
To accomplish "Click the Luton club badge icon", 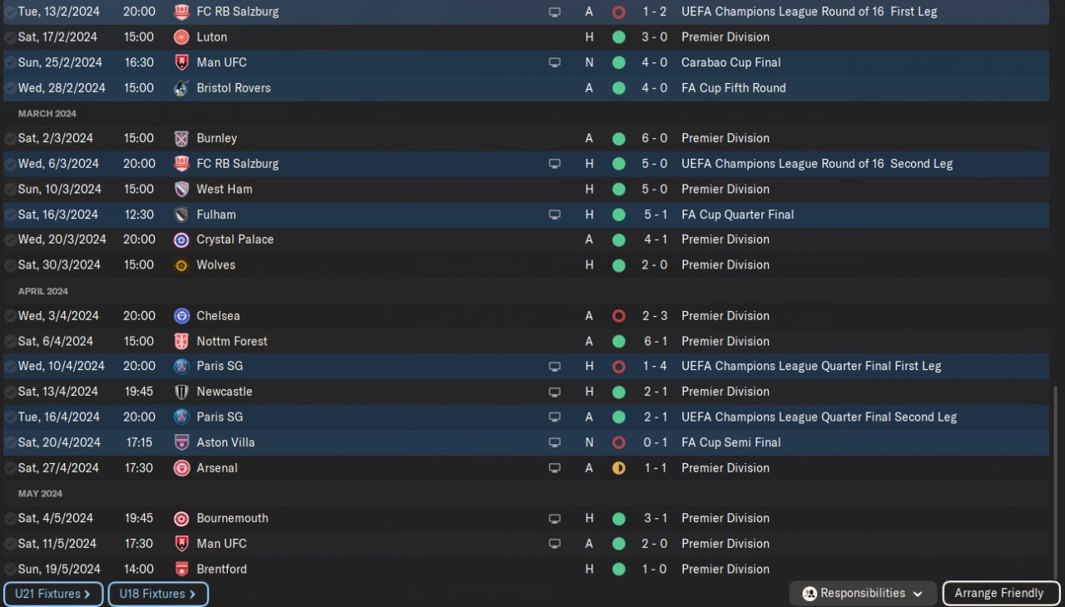I will tap(181, 37).
